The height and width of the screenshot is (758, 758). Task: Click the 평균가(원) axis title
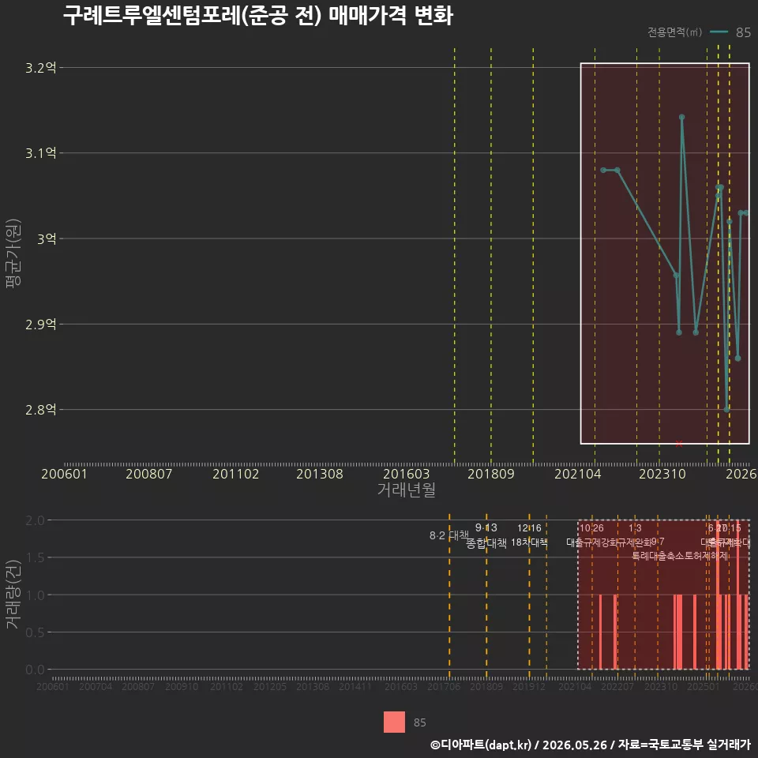(13, 253)
